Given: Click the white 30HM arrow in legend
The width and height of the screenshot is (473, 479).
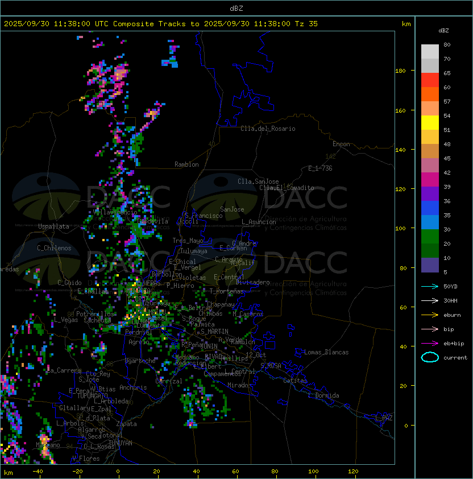Looking at the screenshot, I should [430, 300].
